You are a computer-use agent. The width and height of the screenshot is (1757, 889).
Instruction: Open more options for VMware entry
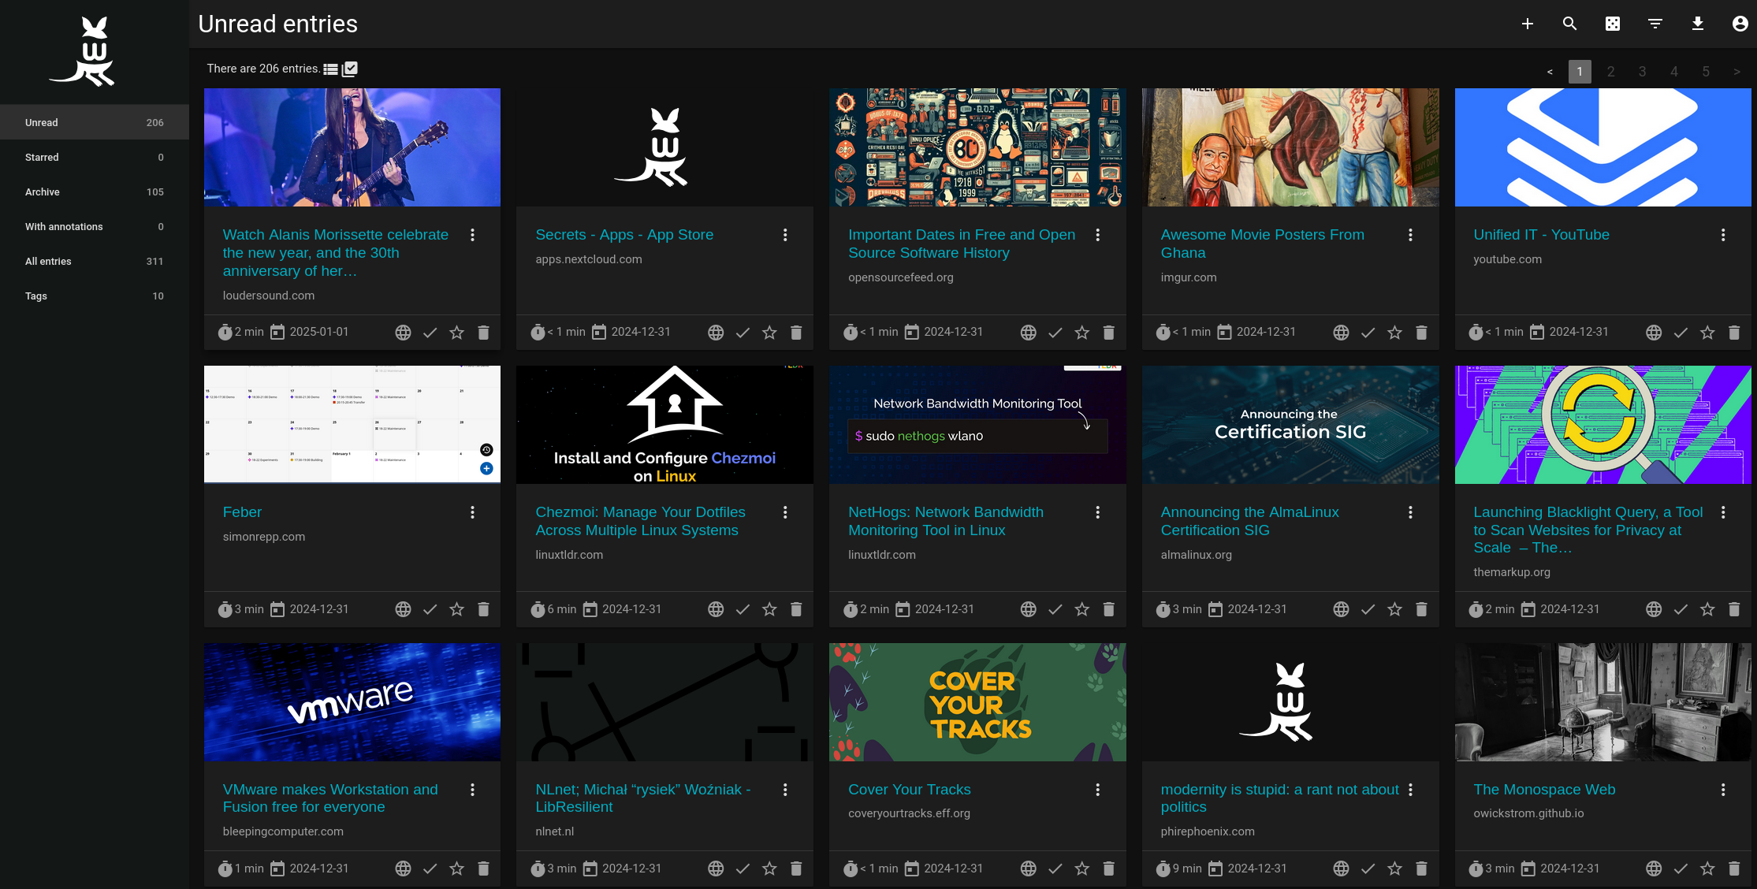tap(472, 790)
